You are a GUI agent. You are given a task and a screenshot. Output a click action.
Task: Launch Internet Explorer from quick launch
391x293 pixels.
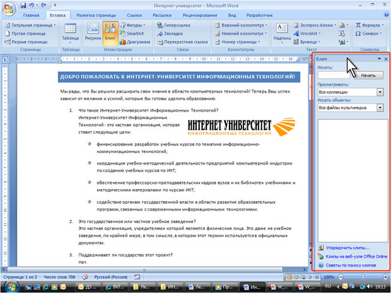(x=46, y=287)
